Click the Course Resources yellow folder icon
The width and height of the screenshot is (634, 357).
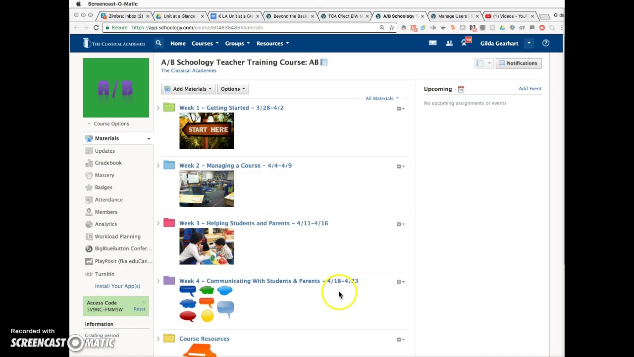[x=169, y=338]
